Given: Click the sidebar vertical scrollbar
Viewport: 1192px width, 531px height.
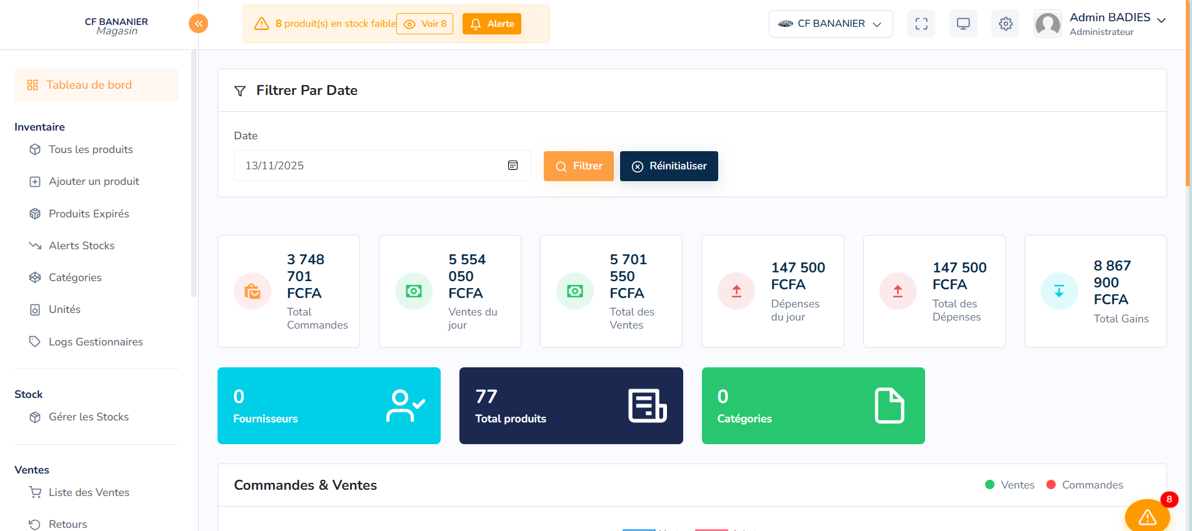Looking at the screenshot, I should pyautogui.click(x=194, y=175).
